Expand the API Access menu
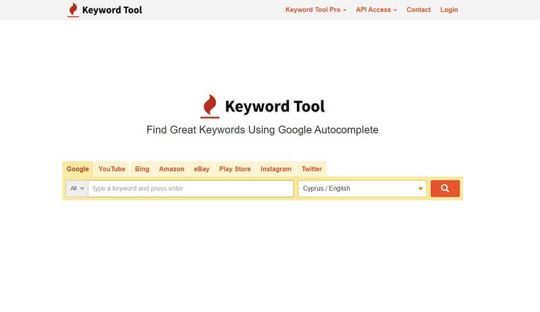 (376, 10)
